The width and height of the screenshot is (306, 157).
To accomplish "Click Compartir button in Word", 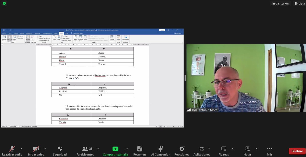I will [178, 33].
